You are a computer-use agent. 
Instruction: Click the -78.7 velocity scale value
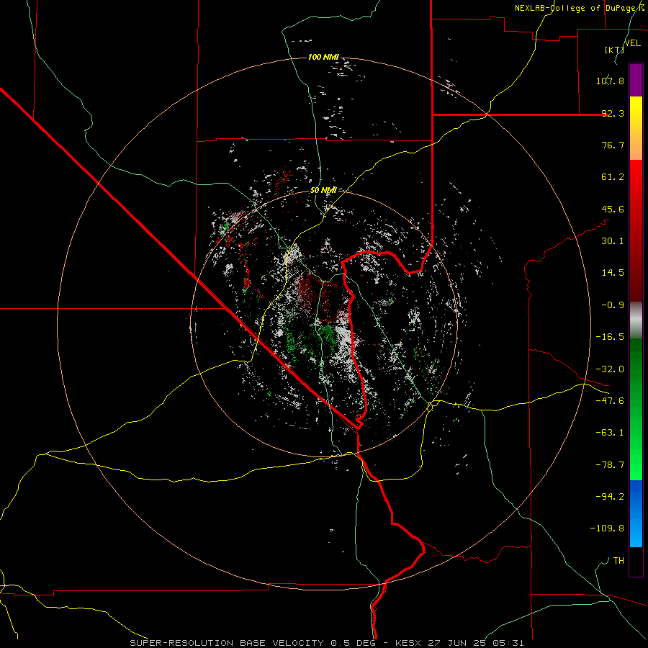(x=610, y=464)
